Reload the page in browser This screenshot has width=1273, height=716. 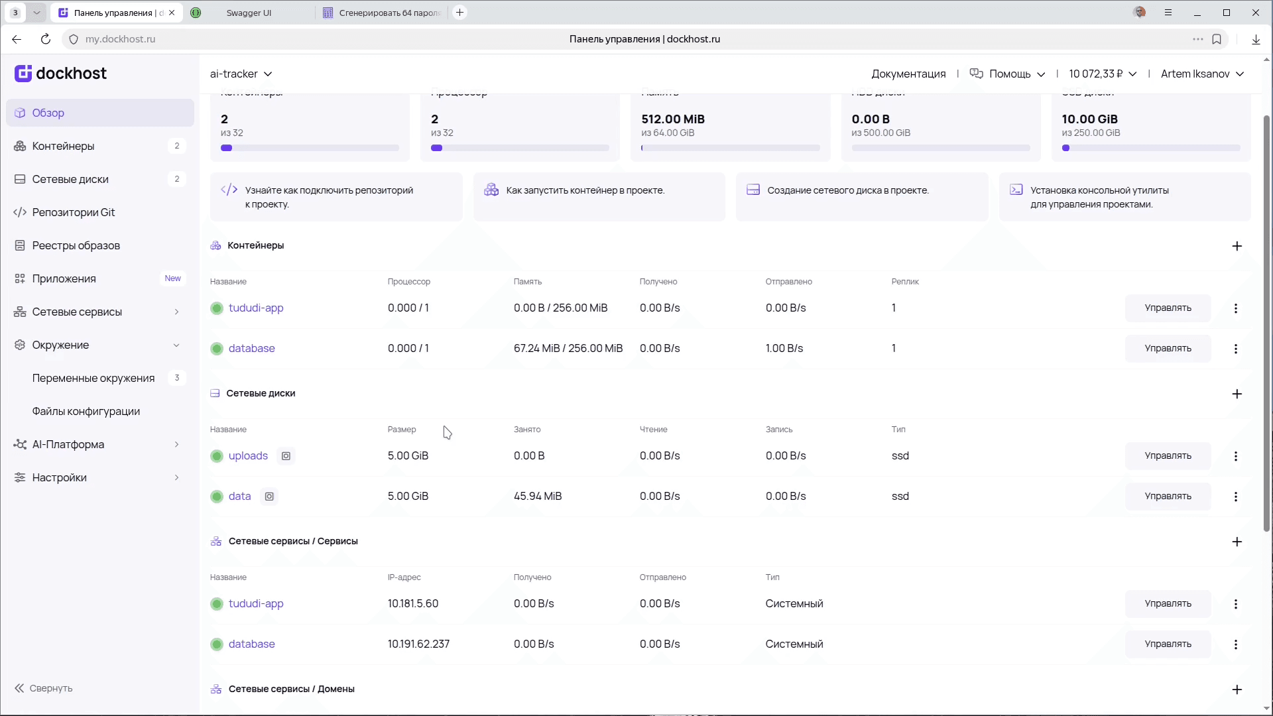click(45, 39)
